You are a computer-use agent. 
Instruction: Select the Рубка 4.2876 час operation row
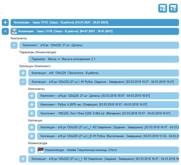[x=107, y=105]
